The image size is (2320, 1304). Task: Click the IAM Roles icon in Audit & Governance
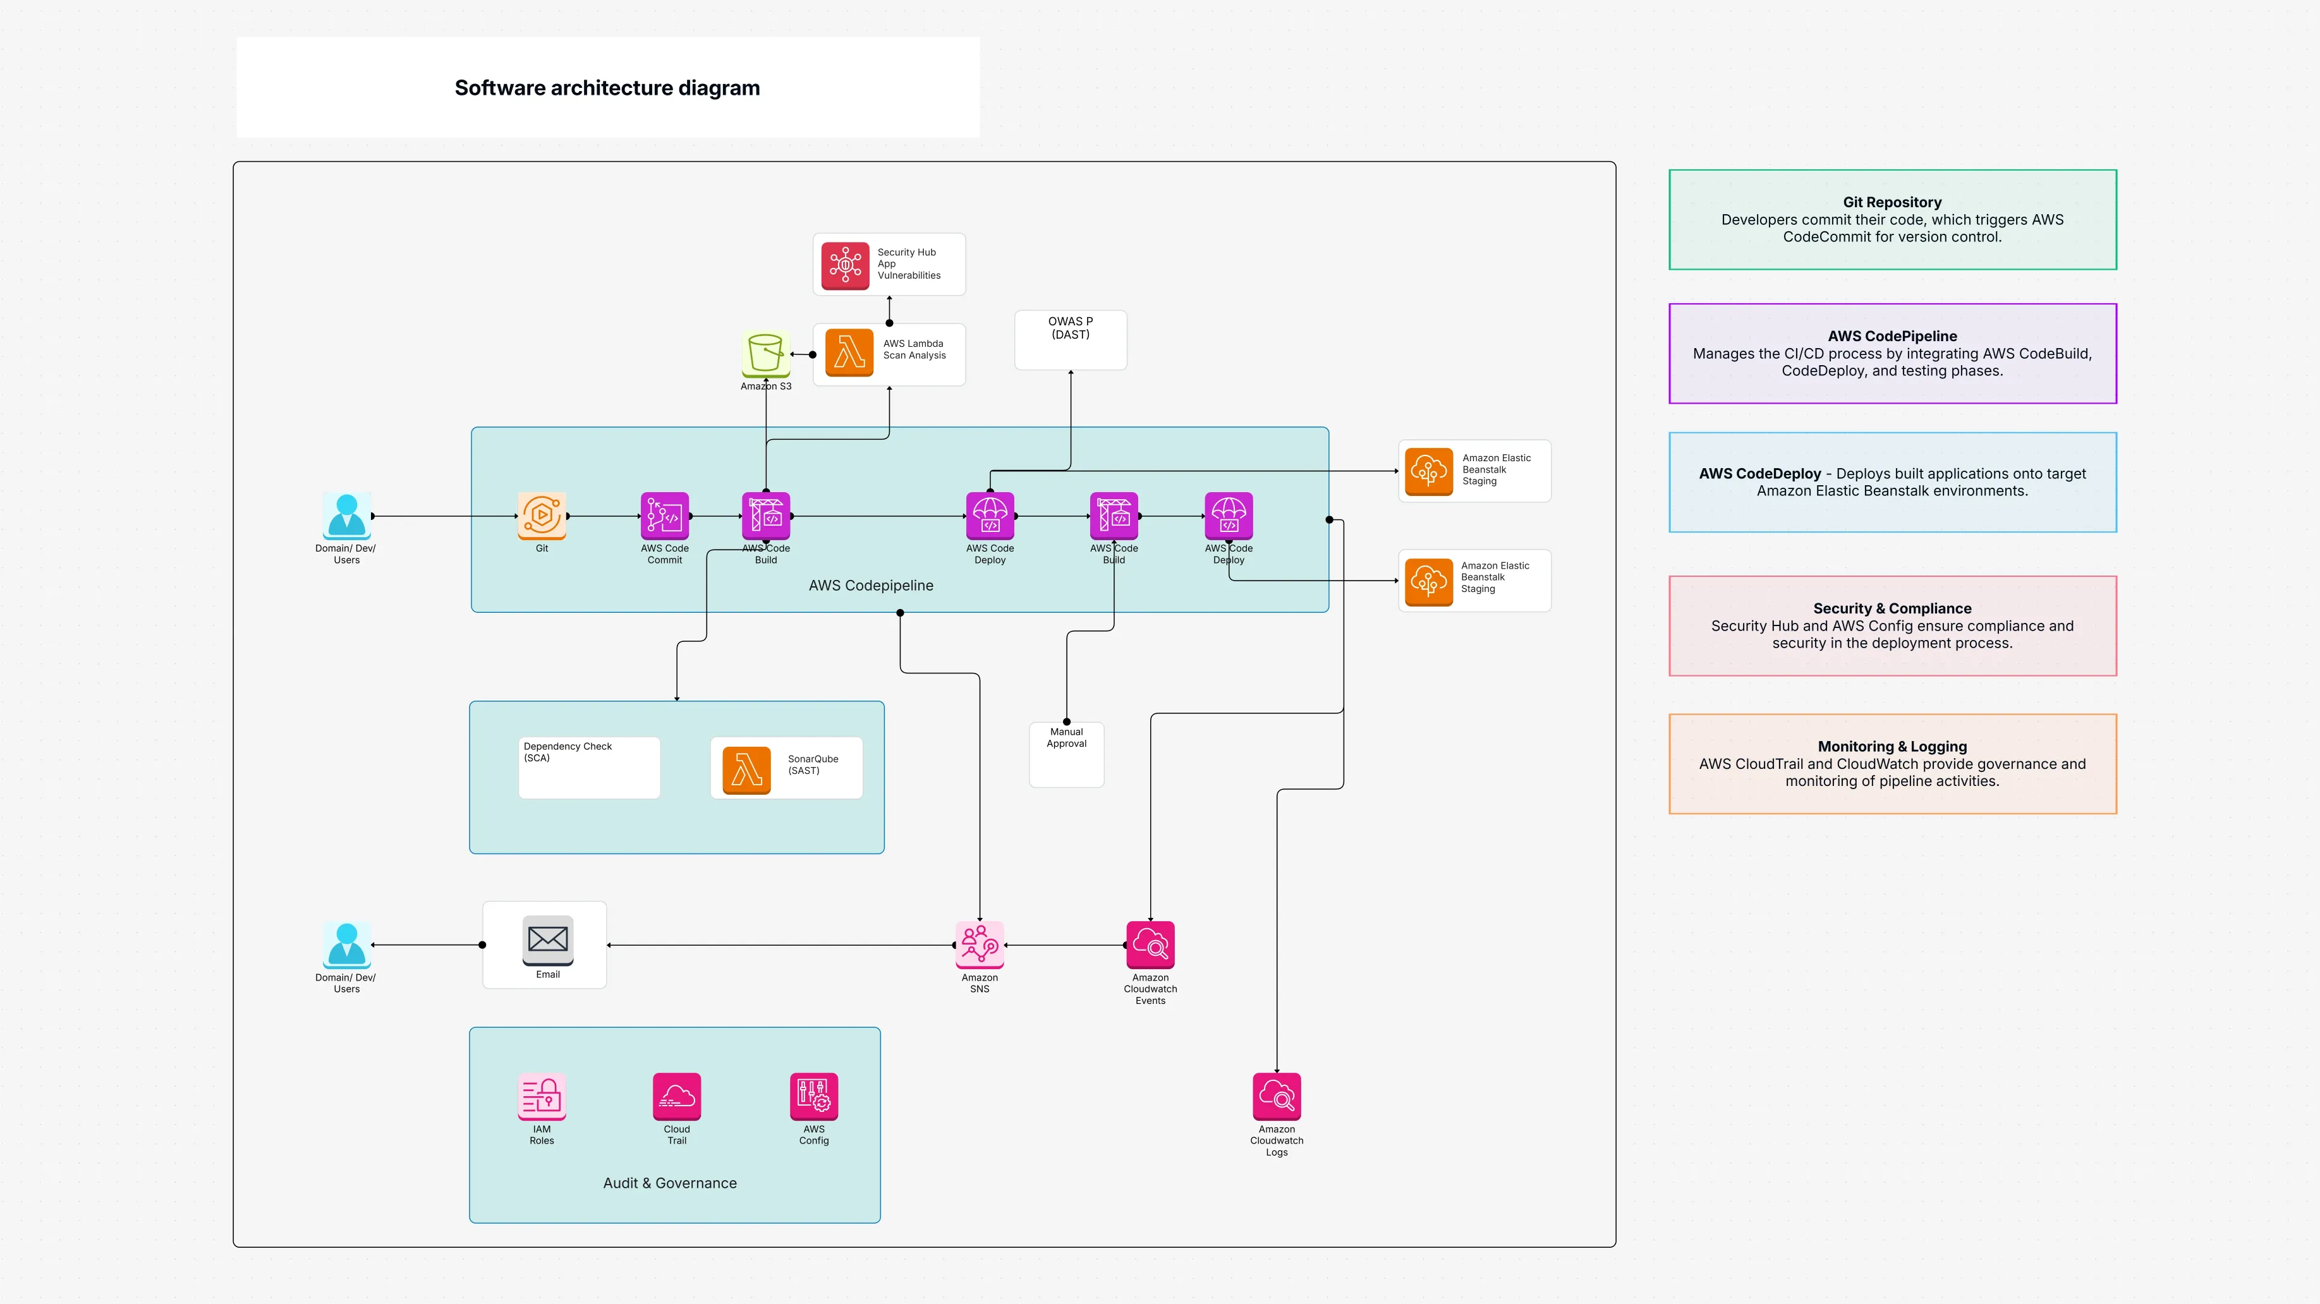point(541,1097)
